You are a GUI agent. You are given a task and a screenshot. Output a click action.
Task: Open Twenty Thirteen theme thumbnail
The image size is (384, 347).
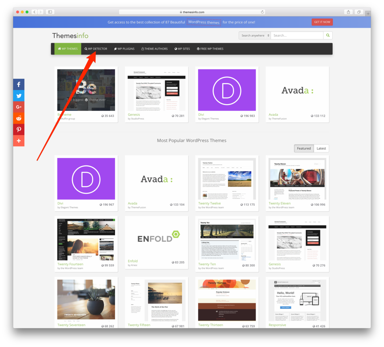pos(227,300)
